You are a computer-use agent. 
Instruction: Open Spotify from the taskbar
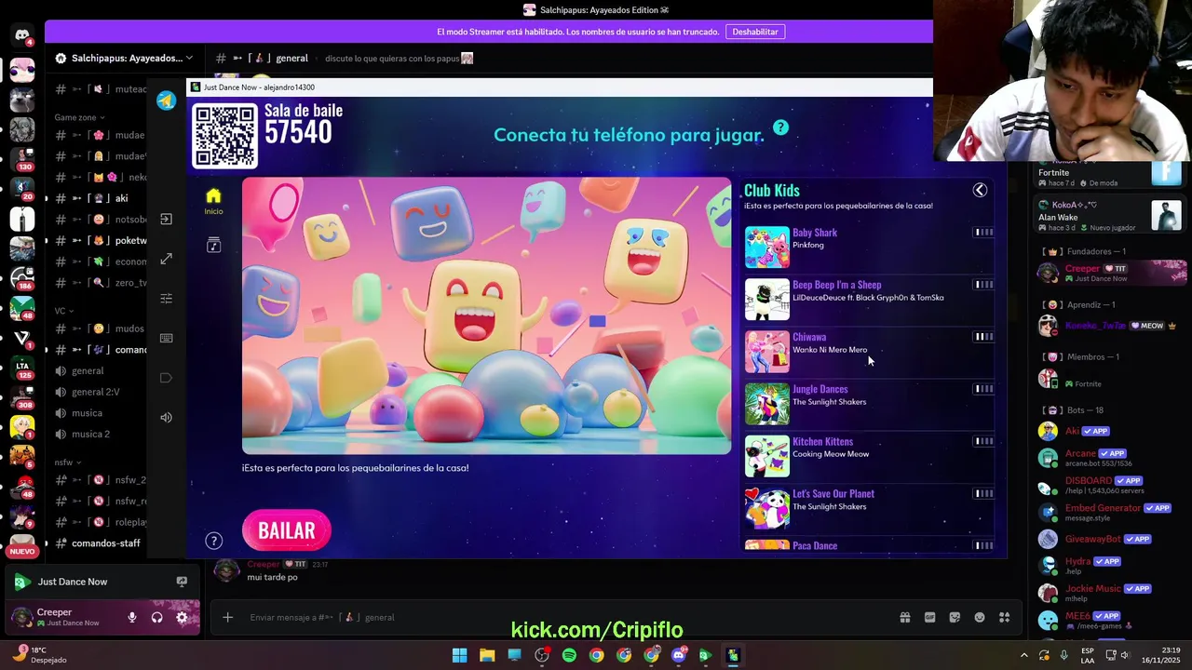point(569,655)
